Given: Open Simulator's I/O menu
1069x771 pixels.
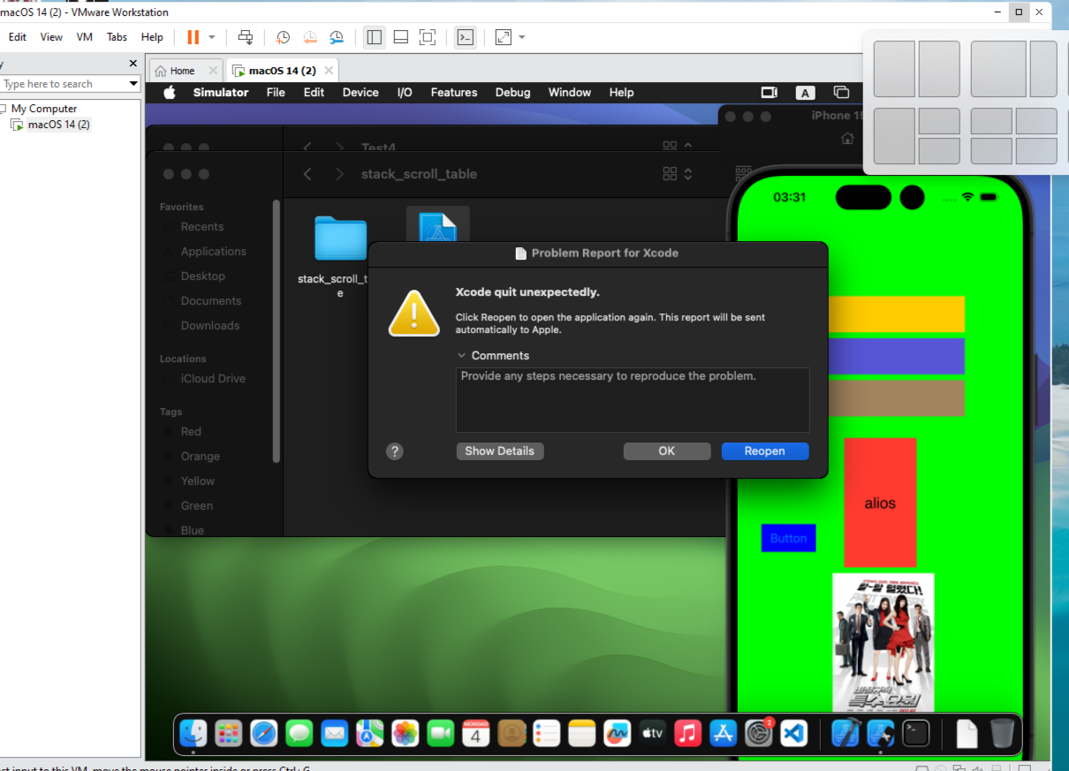Looking at the screenshot, I should pos(405,92).
